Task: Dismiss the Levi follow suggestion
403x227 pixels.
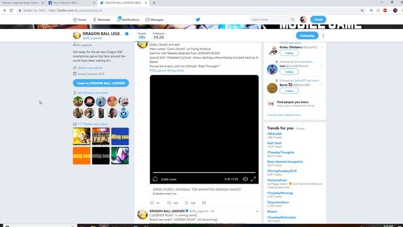Action: 322,66
